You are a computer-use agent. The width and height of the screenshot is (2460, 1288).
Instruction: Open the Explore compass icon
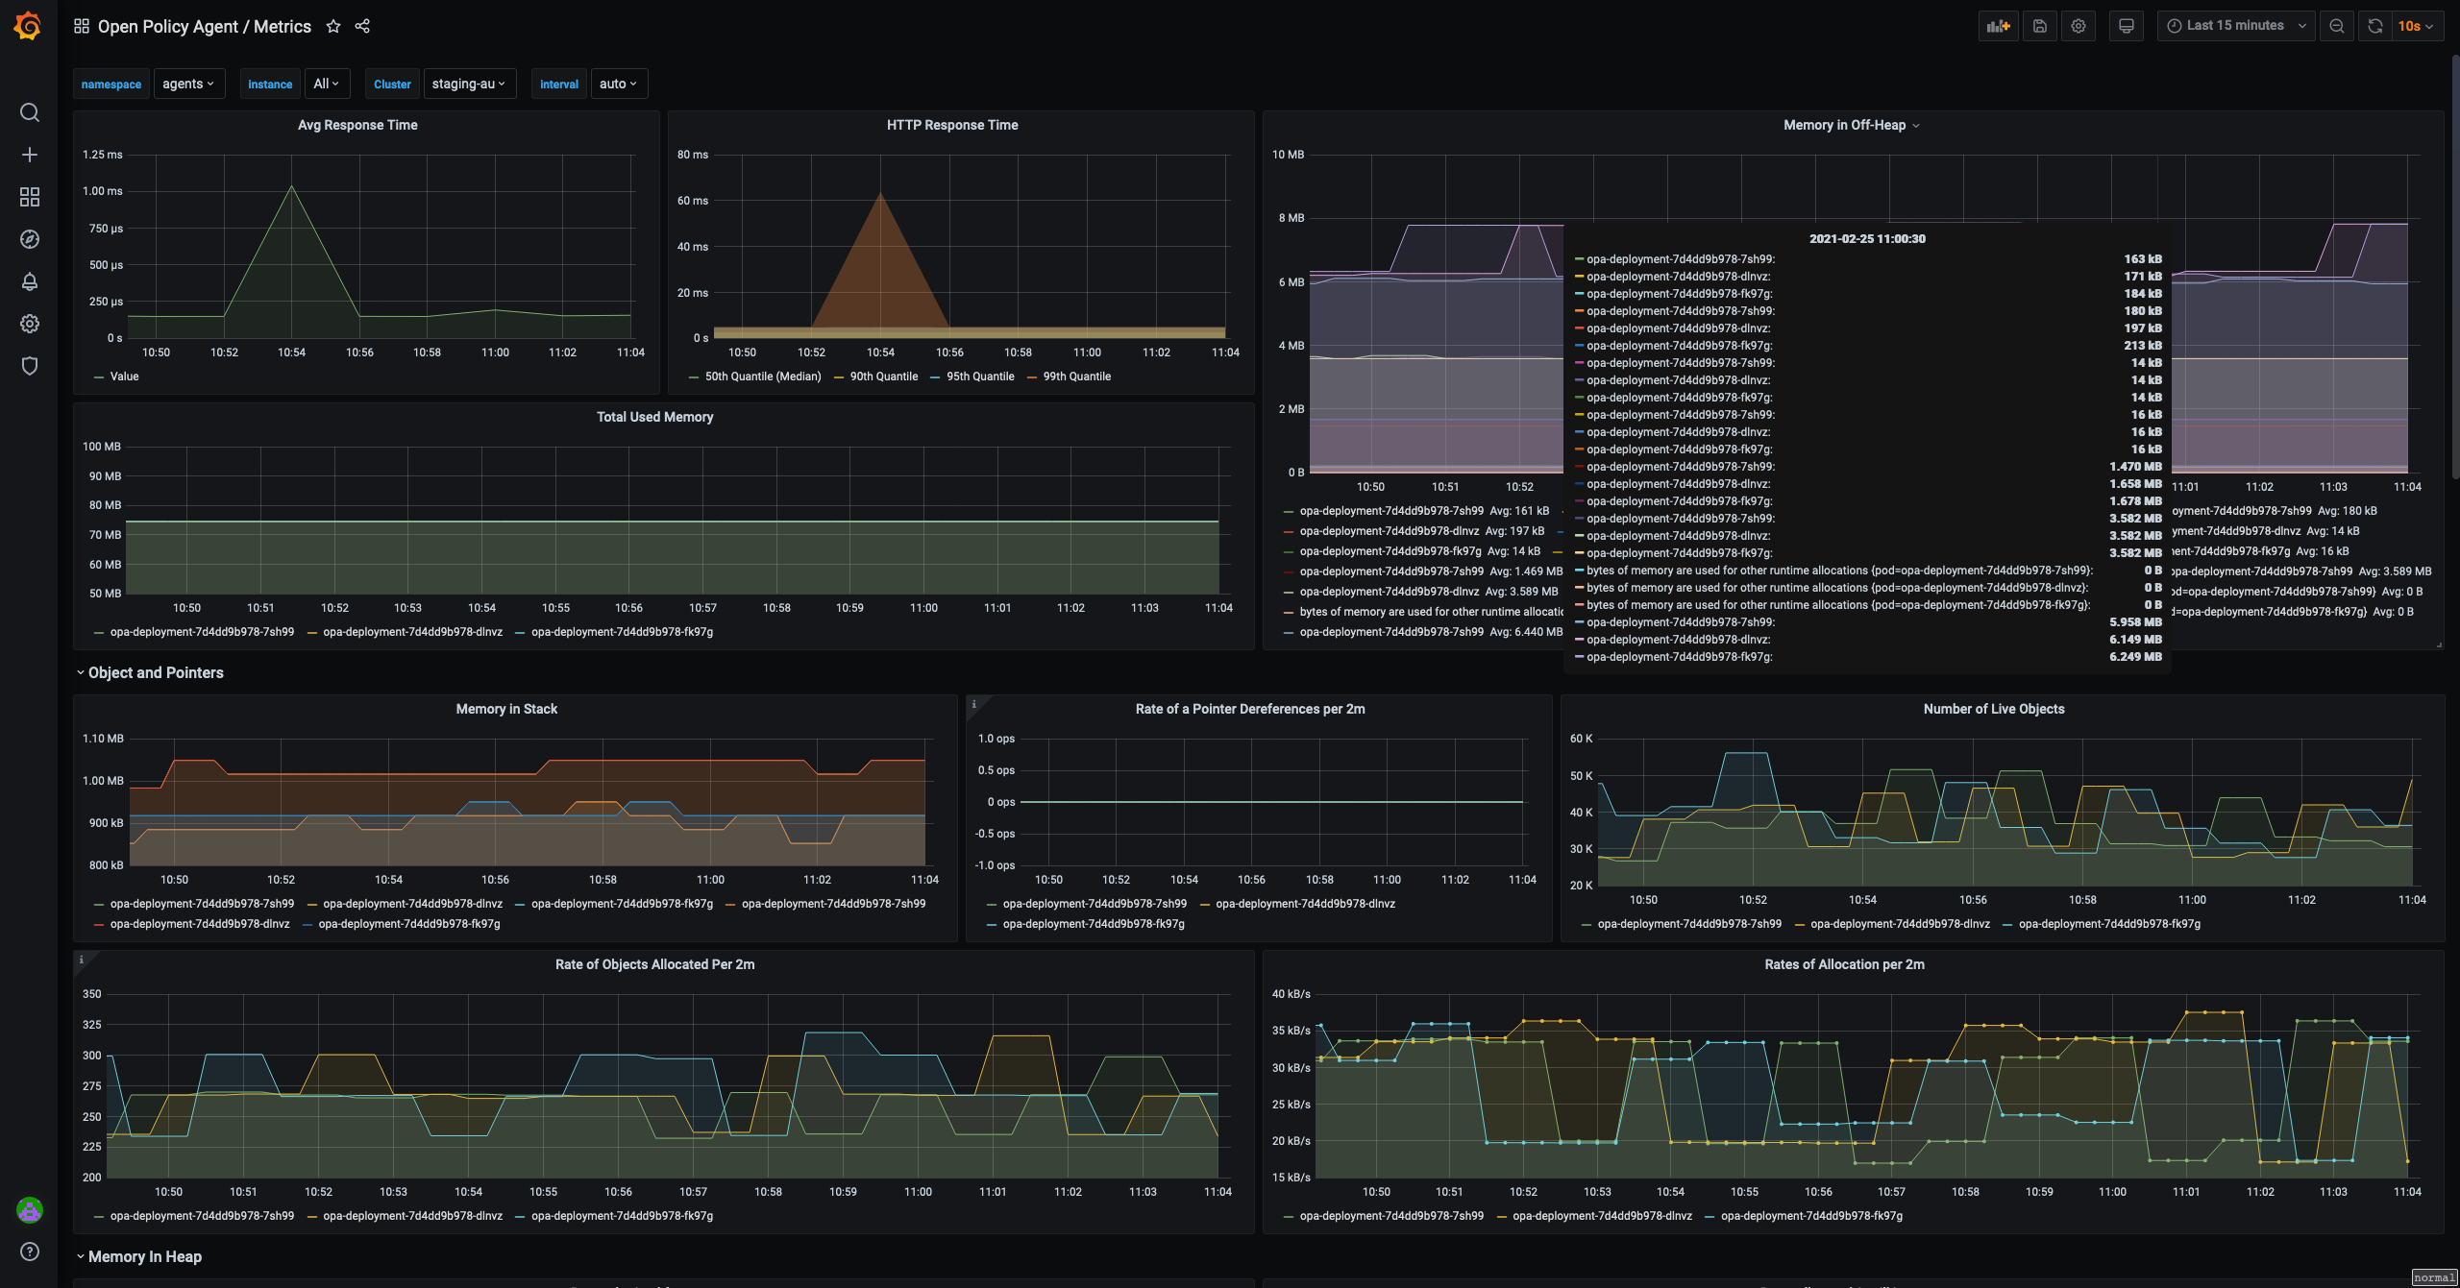click(30, 239)
